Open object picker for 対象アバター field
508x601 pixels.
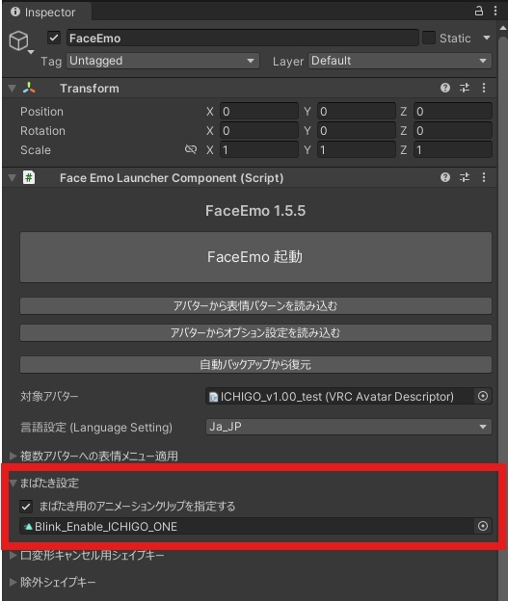coord(483,396)
